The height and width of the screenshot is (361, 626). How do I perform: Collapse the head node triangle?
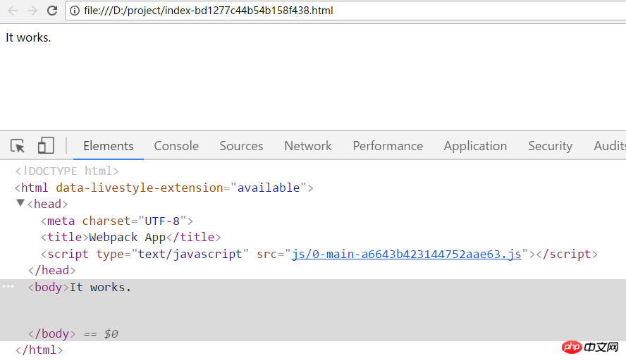20,203
